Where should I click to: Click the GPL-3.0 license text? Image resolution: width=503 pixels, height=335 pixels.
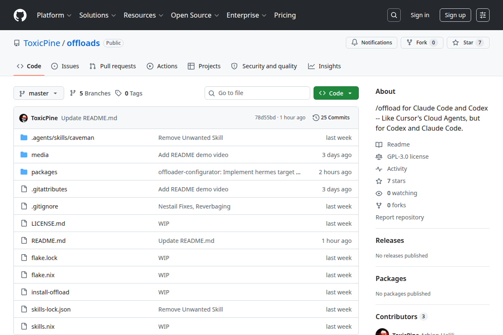(408, 157)
